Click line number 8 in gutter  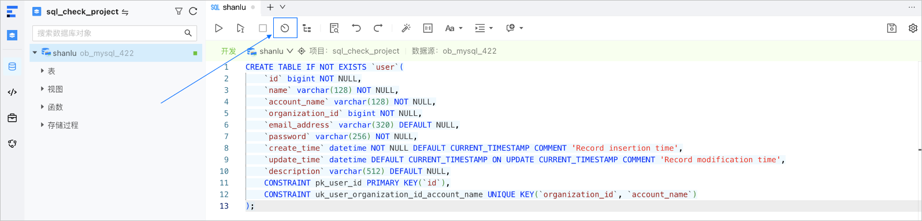[x=226, y=148]
